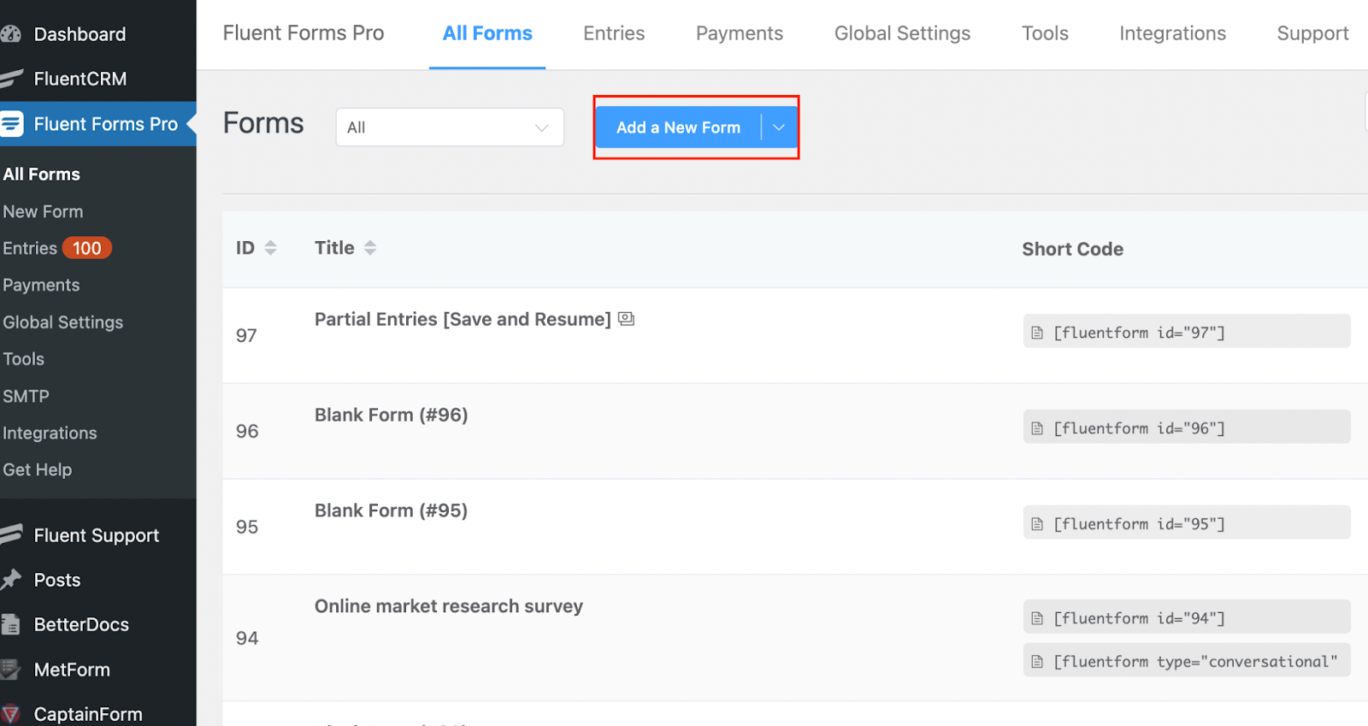The image size is (1368, 726).
Task: Open Global Settings in sidebar submenu
Action: (62, 322)
